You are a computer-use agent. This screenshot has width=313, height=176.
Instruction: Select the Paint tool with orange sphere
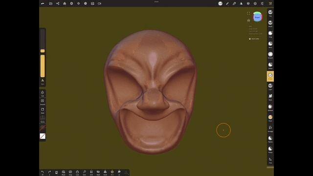(270, 118)
